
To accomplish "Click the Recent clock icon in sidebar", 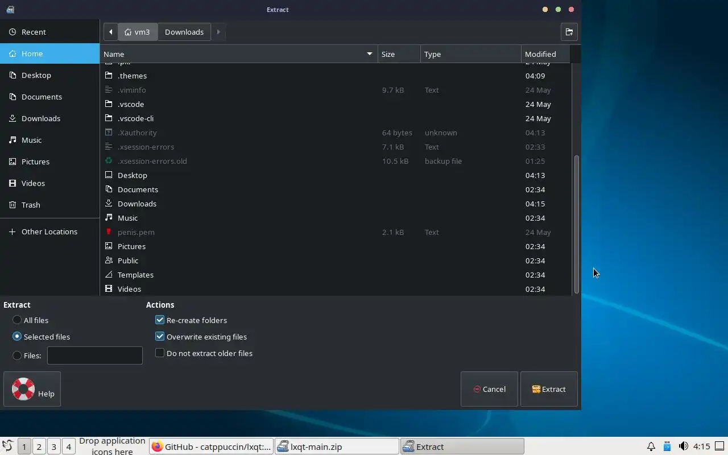I will [x=13, y=32].
